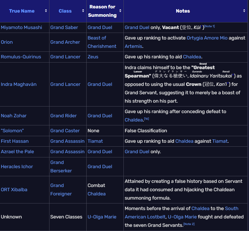Open Chaldea link in Unknown row notes

pyautogui.click(x=200, y=209)
